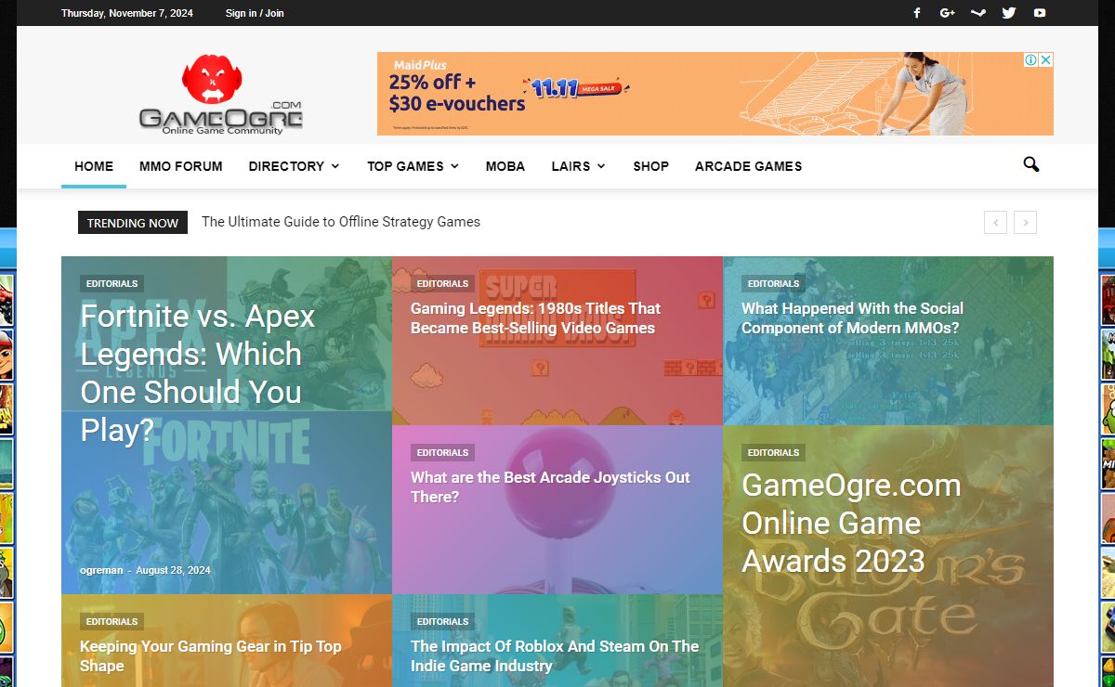Open Social Component of Modern MMOs article
The image size is (1115, 687).
(x=852, y=318)
